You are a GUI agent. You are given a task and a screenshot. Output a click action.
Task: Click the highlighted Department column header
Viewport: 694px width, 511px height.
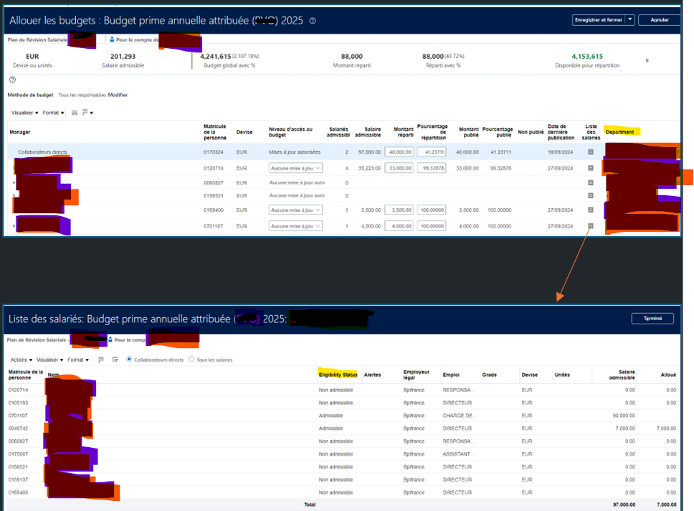click(x=619, y=132)
